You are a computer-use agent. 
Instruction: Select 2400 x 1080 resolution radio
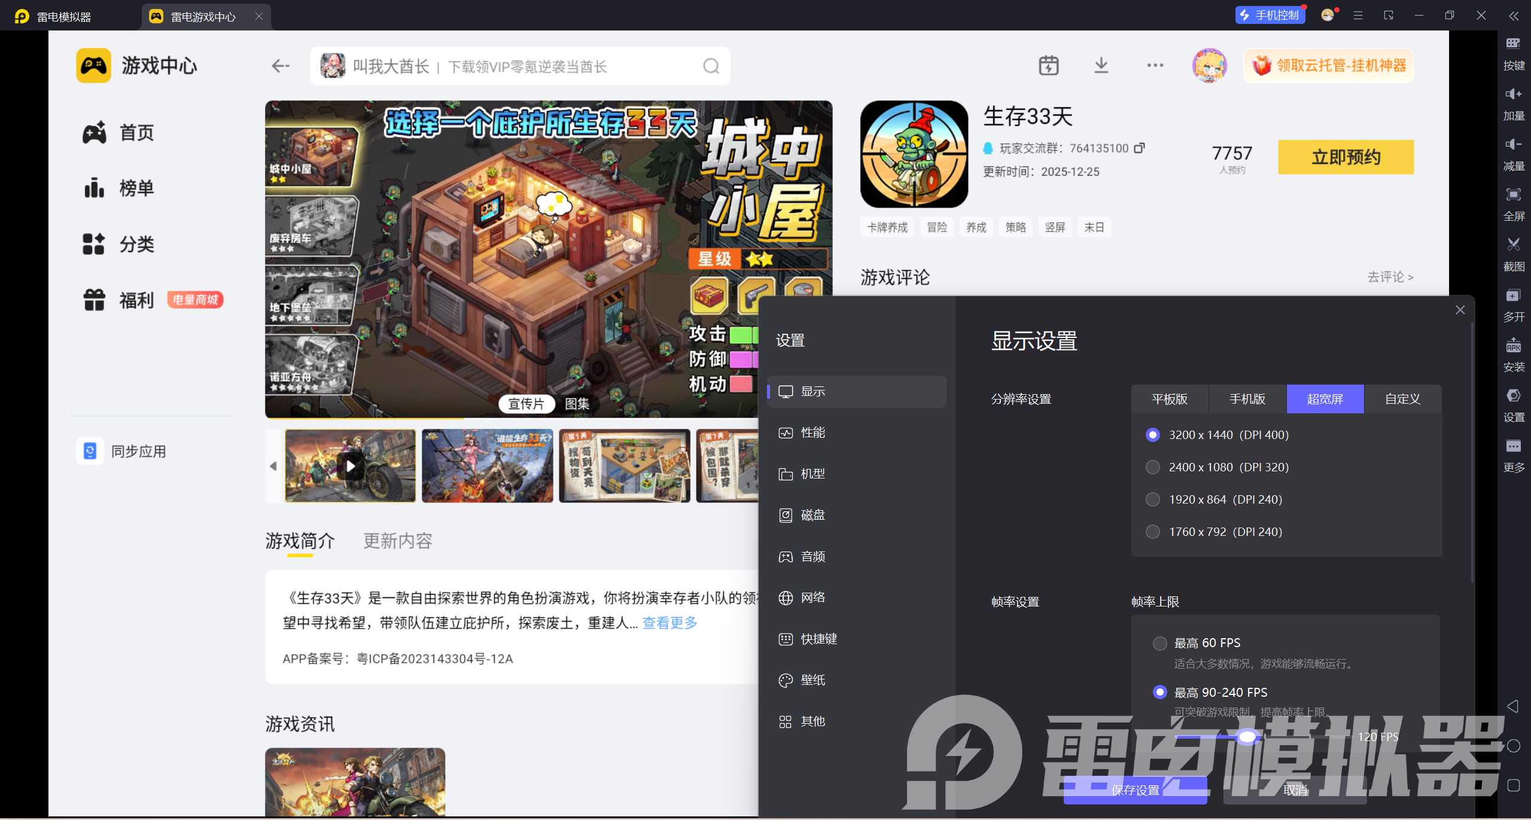[x=1152, y=467]
